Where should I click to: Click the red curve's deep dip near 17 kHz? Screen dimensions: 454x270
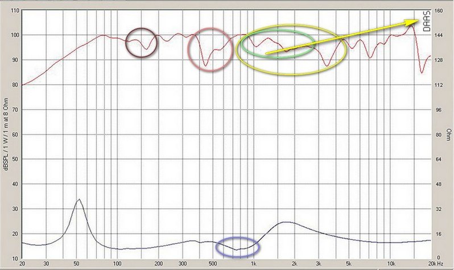coord(422,72)
